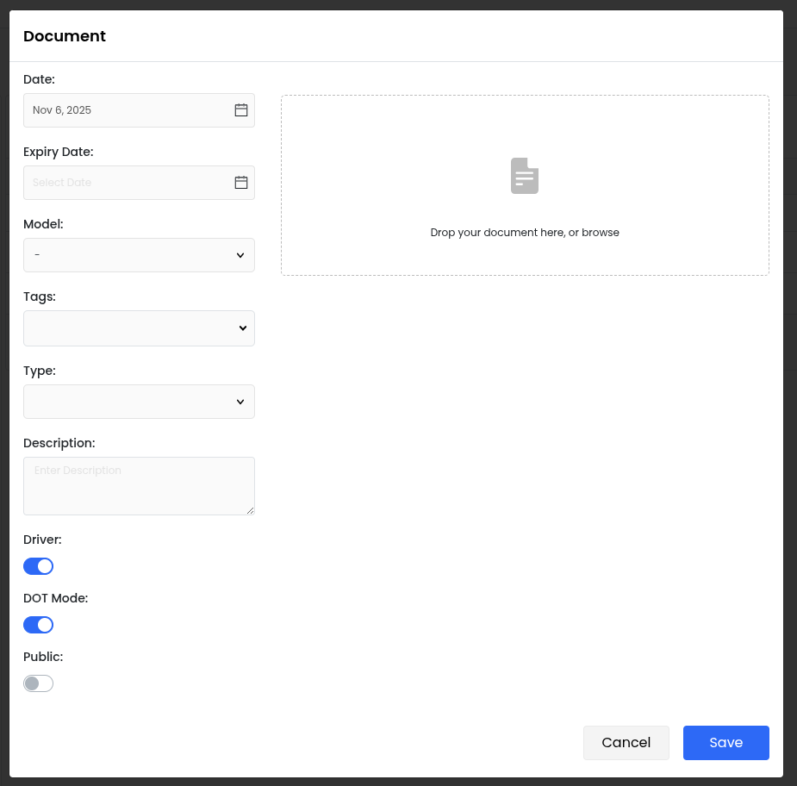
Task: Click the Type dropdown chevron arrow
Action: (x=240, y=402)
